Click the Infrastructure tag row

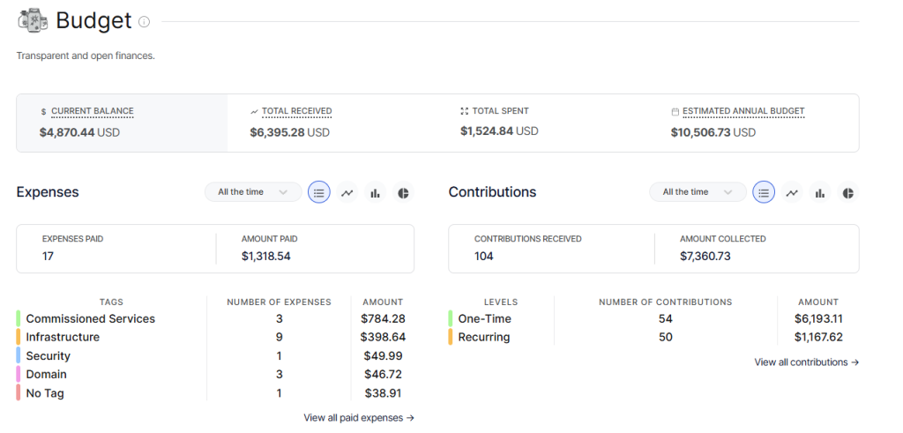tap(63, 337)
